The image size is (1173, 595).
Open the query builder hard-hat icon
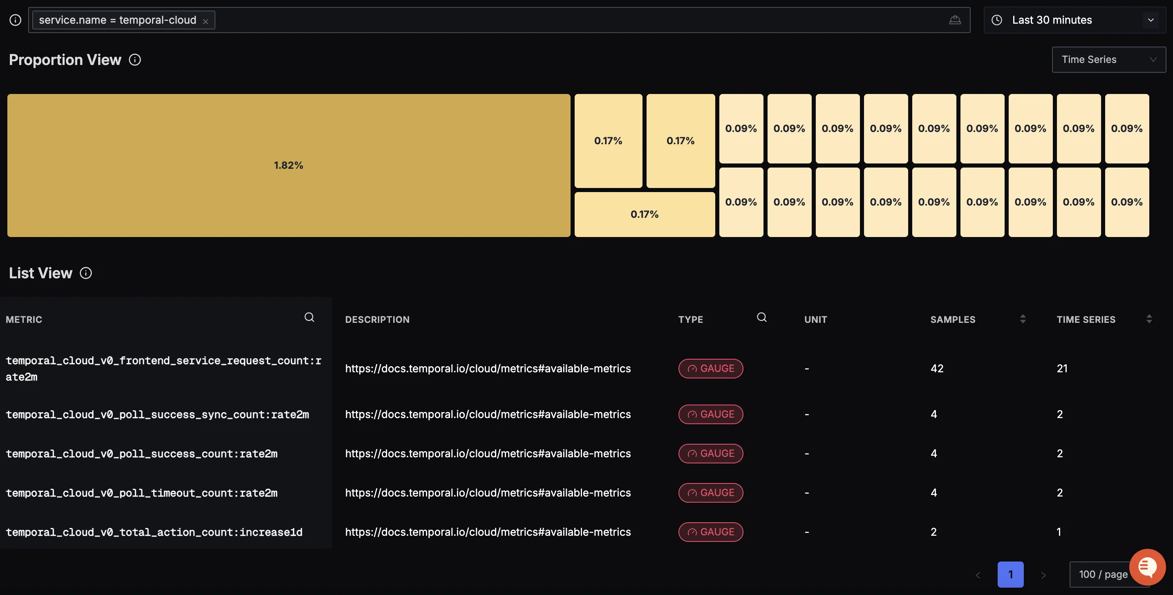pos(955,20)
